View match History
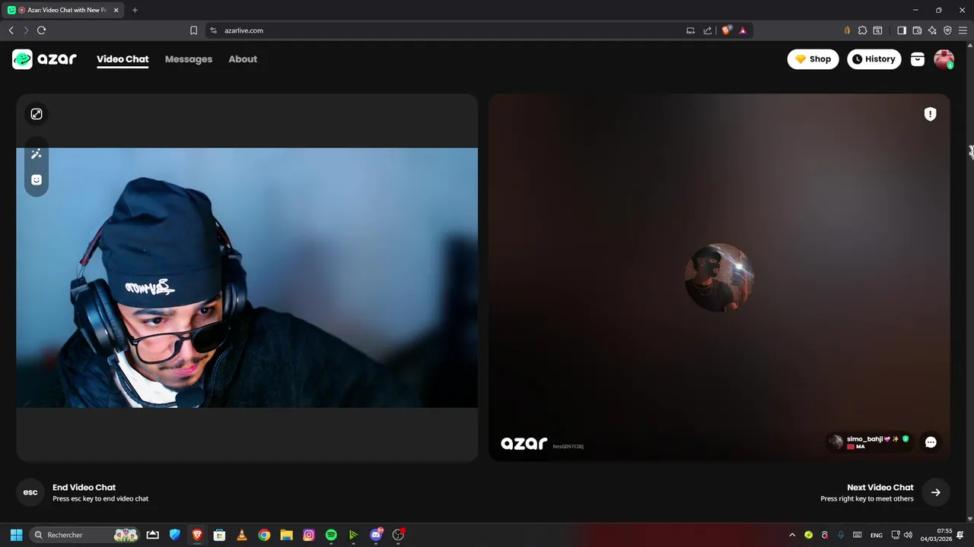The height and width of the screenshot is (547, 974). click(x=874, y=59)
